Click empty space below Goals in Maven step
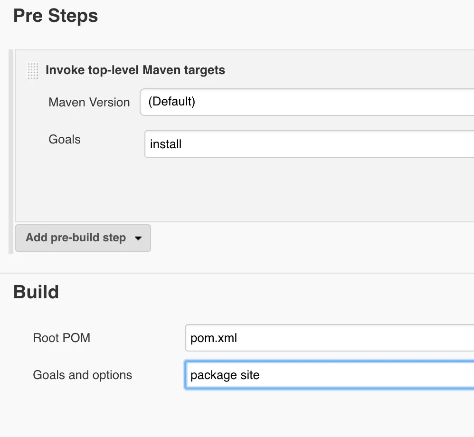The width and height of the screenshot is (474, 437). pyautogui.click(x=237, y=190)
